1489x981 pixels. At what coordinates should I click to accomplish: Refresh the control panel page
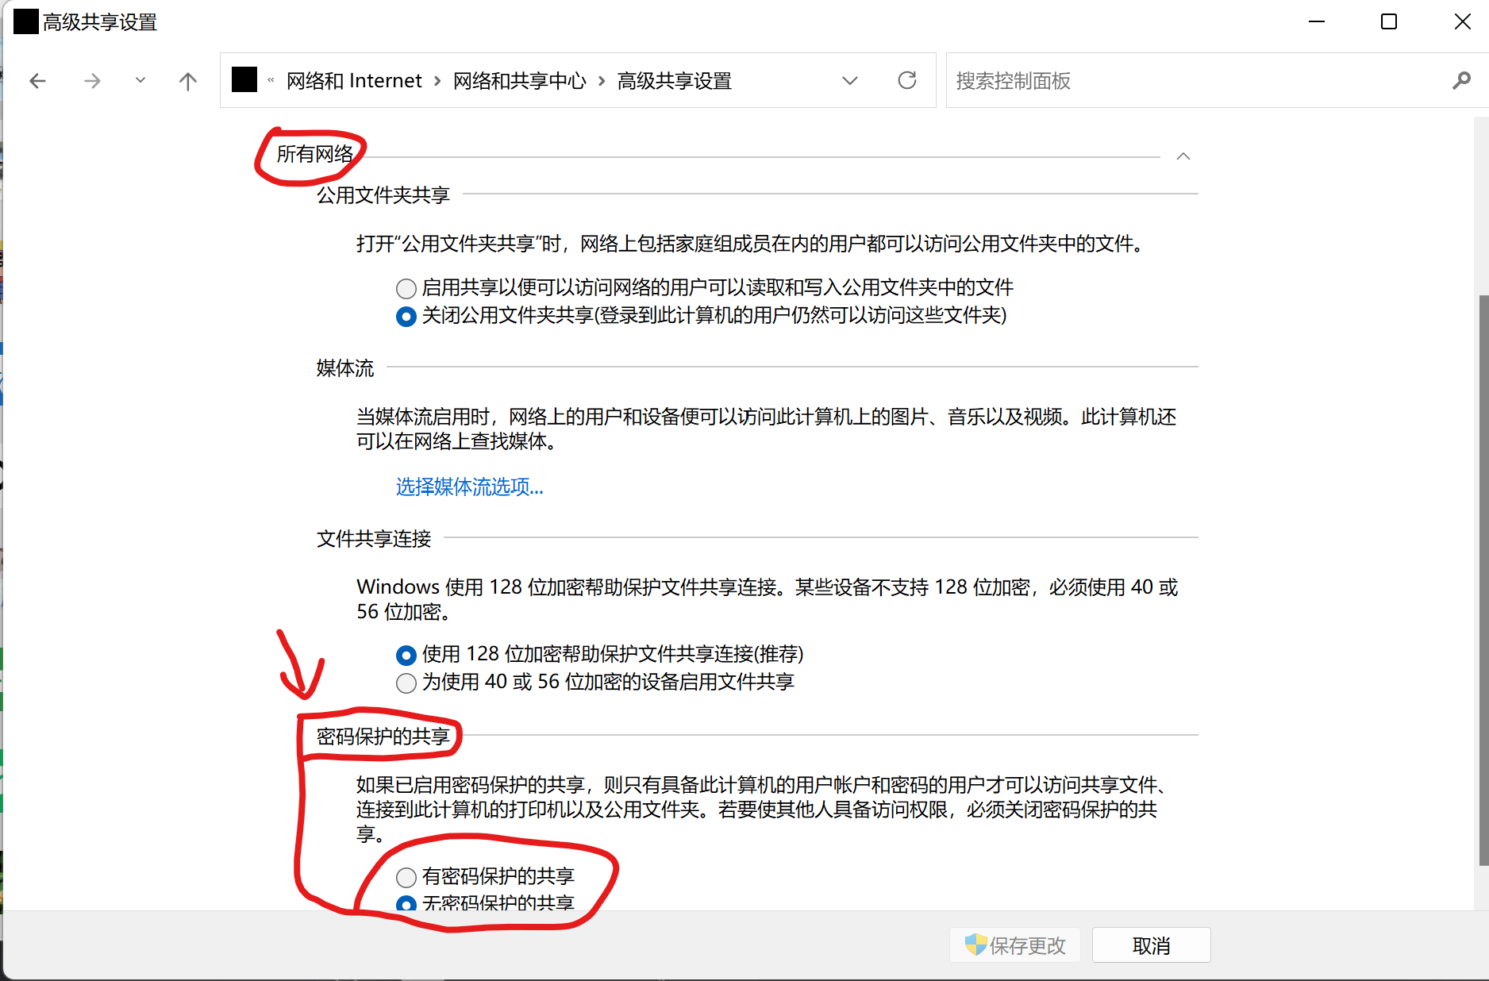907,80
